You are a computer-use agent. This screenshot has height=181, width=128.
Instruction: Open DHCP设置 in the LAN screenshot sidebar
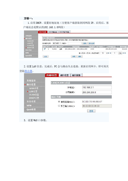[x=34, y=98]
